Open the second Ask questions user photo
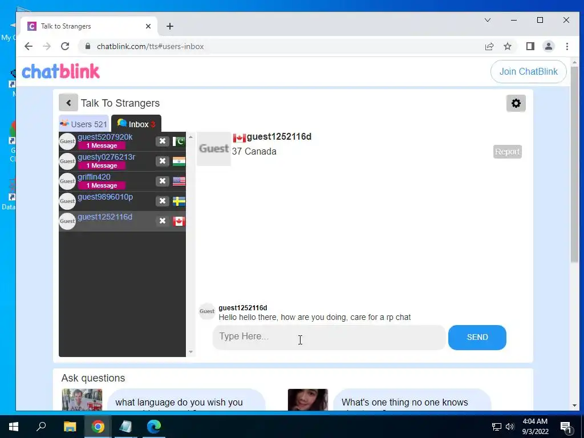The width and height of the screenshot is (584, 438). tap(308, 400)
